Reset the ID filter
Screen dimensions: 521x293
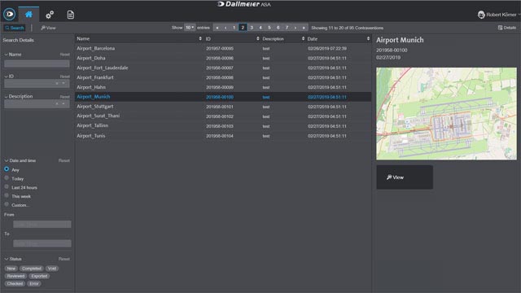click(x=65, y=77)
